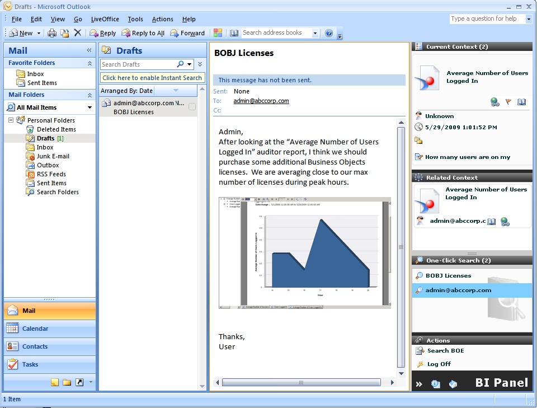This screenshot has width=537, height=408.
Task: Open the All Mail Items dropdown
Action: click(x=89, y=107)
